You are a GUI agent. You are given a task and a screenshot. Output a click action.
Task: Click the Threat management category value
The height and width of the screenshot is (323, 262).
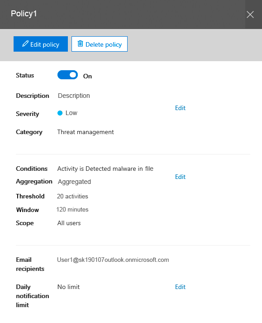(x=86, y=132)
